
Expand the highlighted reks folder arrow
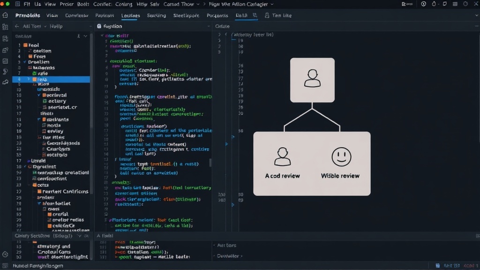click(29, 79)
